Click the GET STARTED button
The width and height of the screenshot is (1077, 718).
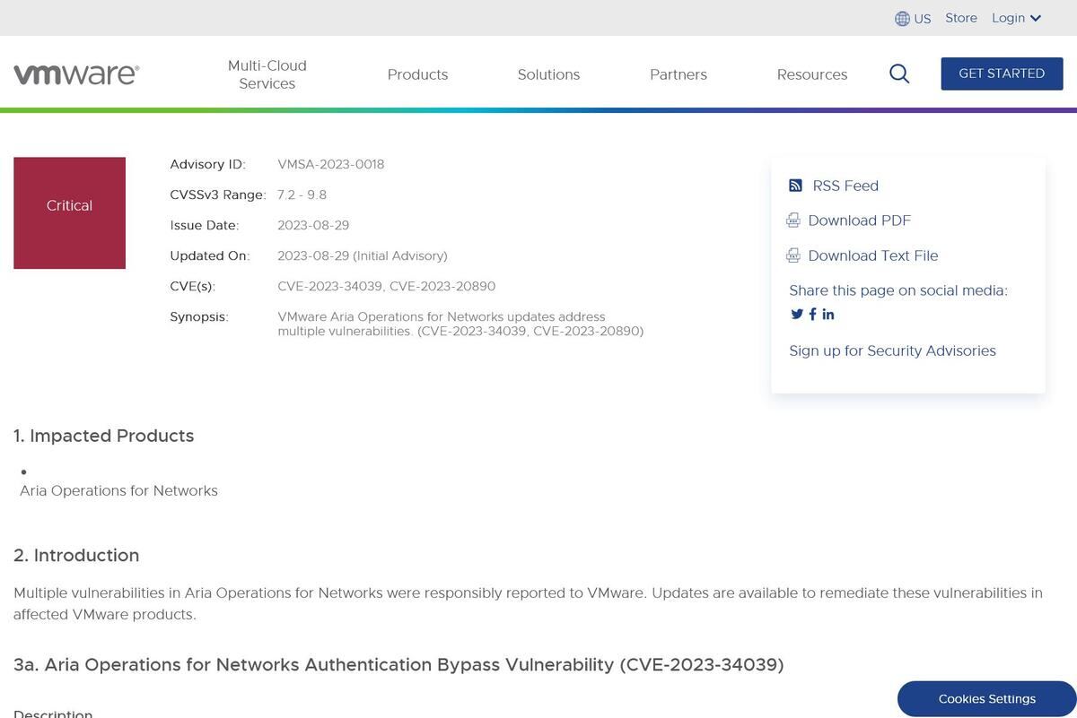coord(1002,74)
